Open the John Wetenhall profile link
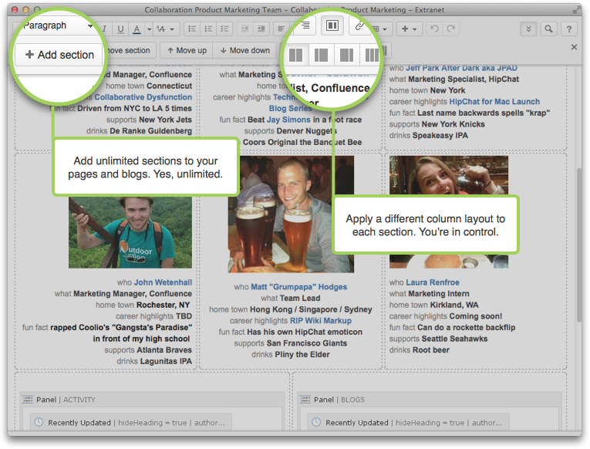The width and height of the screenshot is (590, 449). (163, 282)
